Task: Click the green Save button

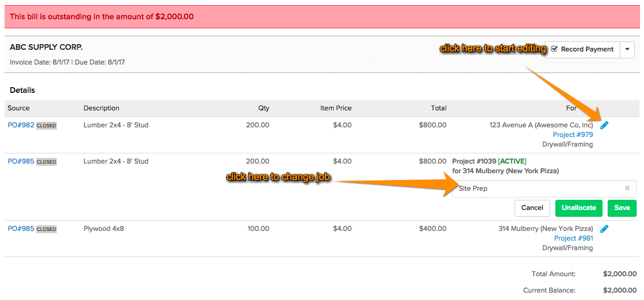Action: (622, 208)
